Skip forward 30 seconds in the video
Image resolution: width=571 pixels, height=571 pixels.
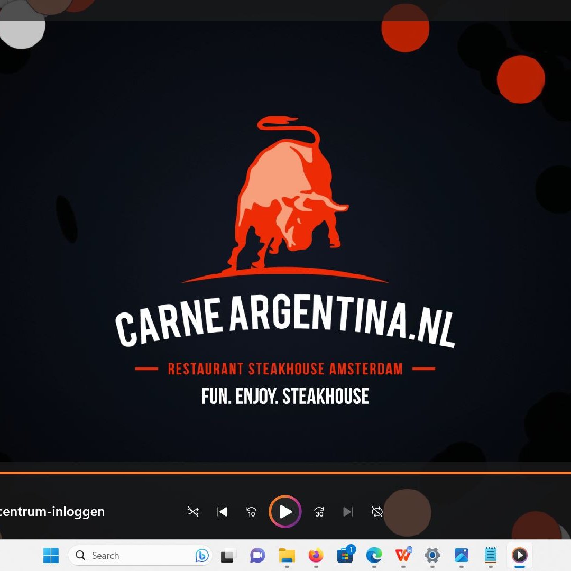click(319, 512)
